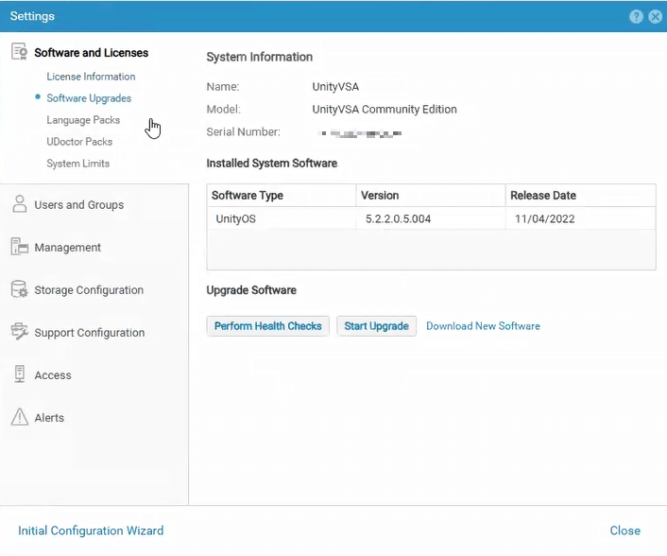Select License Information
This screenshot has width=667, height=556.
pos(91,77)
